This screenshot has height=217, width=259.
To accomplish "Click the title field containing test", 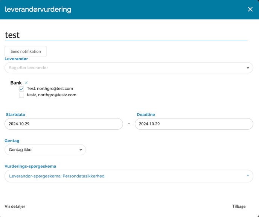I will (x=125, y=35).
